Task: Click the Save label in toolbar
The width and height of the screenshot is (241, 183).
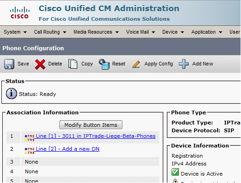Action: pos(23,64)
